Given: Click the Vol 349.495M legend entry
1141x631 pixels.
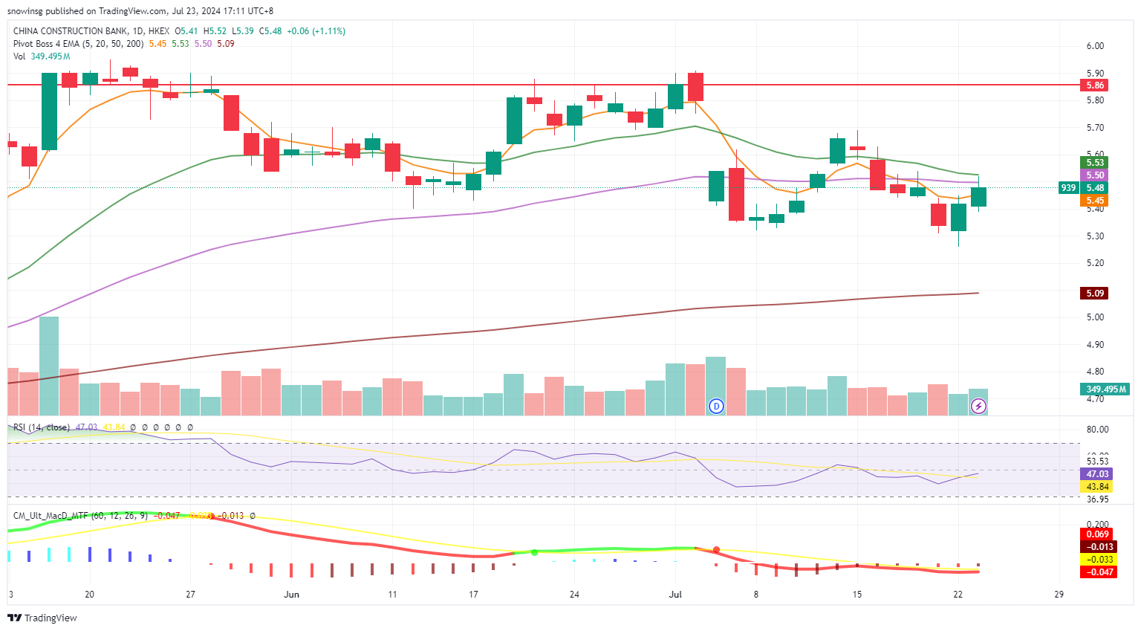Looking at the screenshot, I should (x=42, y=56).
